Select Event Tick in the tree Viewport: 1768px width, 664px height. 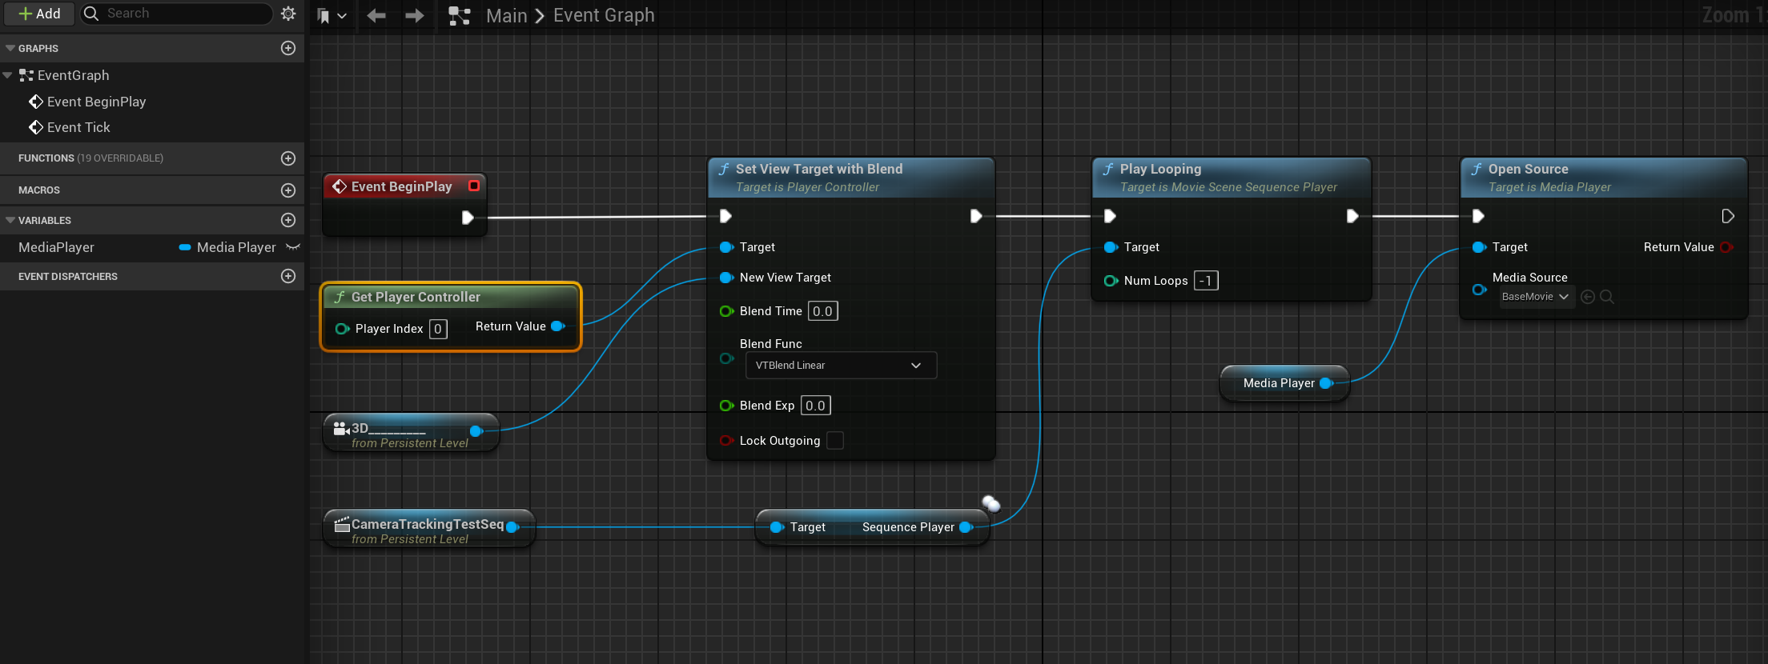click(x=78, y=127)
